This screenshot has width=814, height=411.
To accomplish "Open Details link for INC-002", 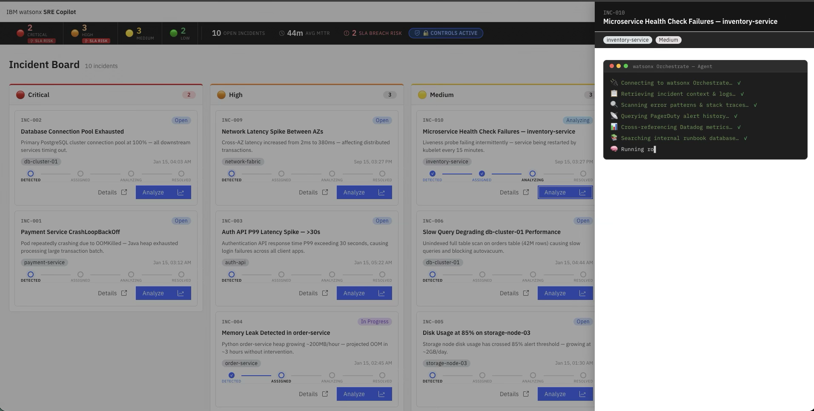I will (x=112, y=192).
